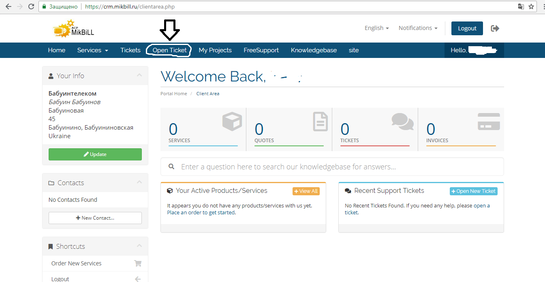Open the Services menu dropdown
Screen dimensions: 545x282
click(92, 50)
